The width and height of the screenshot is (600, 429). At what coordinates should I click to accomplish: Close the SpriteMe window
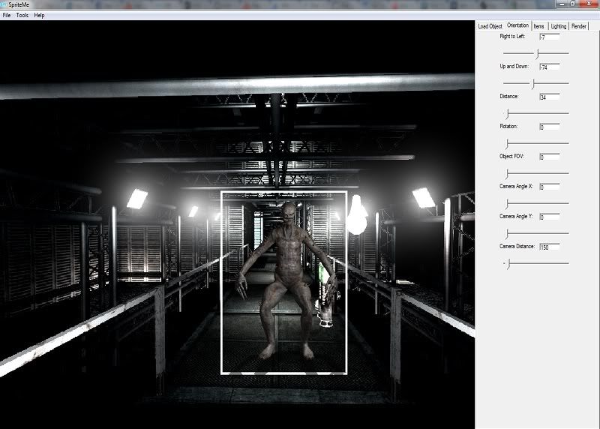click(x=589, y=4)
